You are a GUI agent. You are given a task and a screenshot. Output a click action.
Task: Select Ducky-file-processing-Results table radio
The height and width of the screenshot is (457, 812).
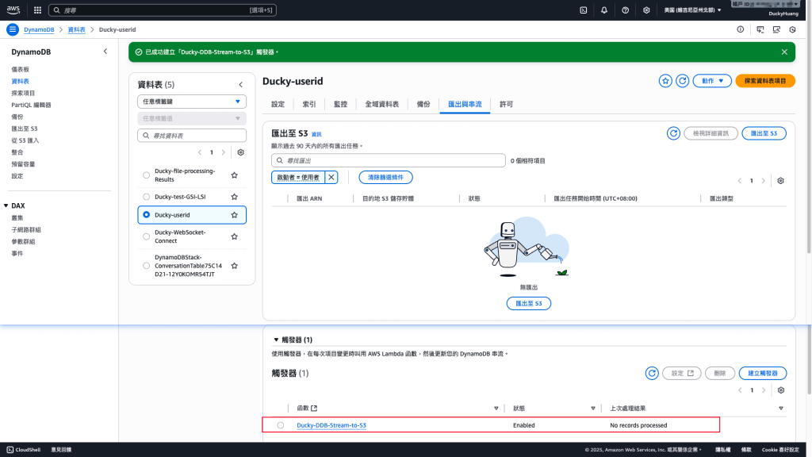pyautogui.click(x=146, y=175)
